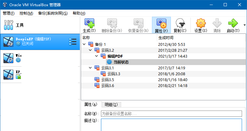The width and height of the screenshot is (247, 131).
Task: Select the 云码3.3 snapshot icon
Action: pos(103,74)
